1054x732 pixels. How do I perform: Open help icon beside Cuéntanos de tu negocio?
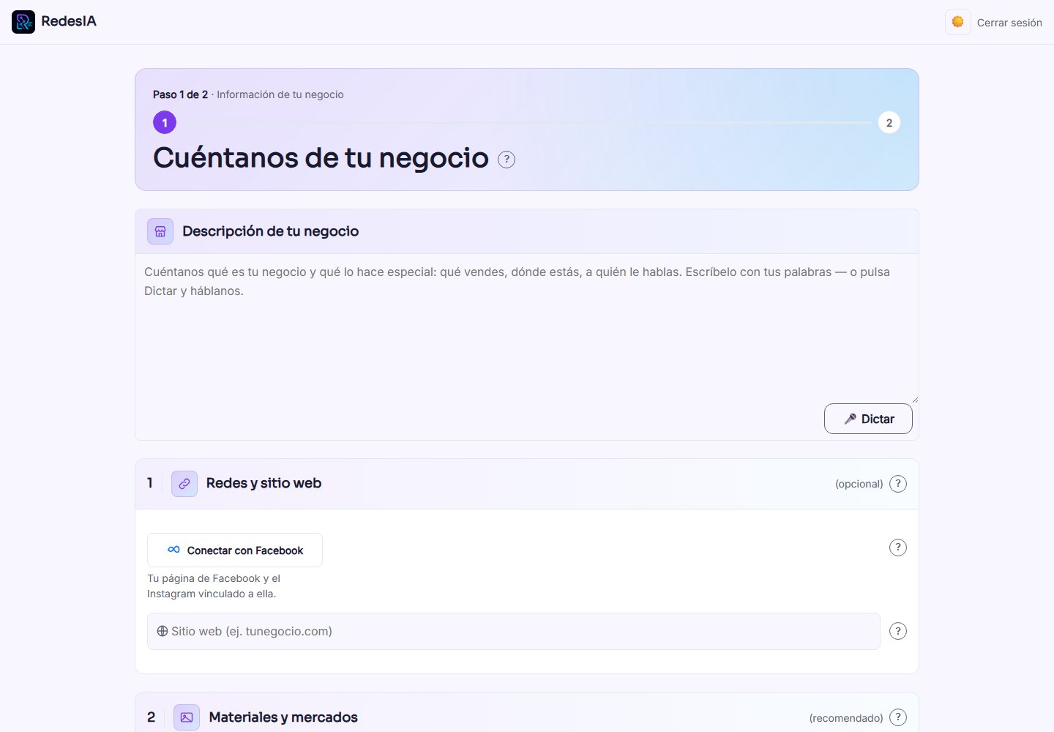tap(507, 159)
